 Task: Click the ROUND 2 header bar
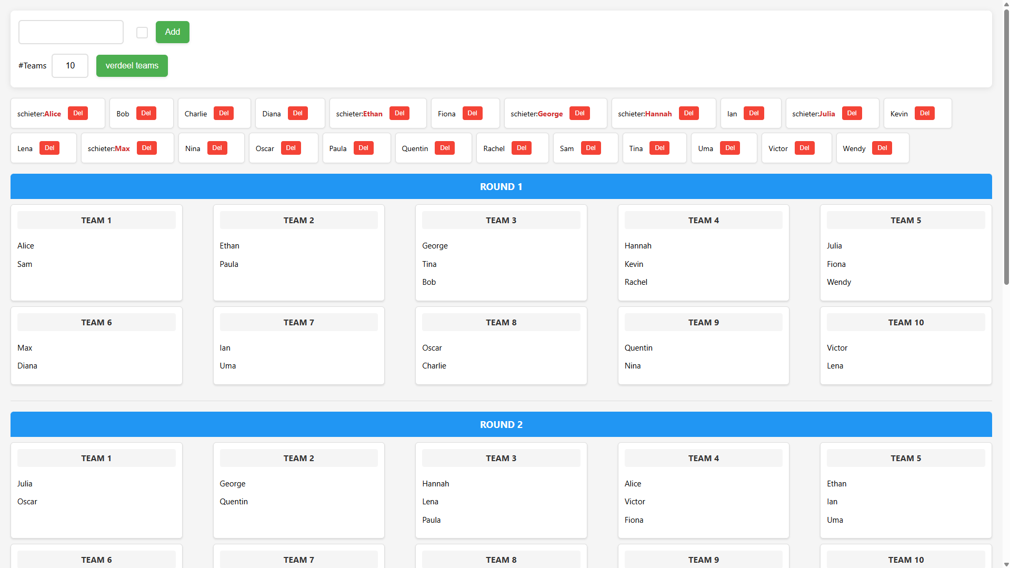[x=501, y=424]
